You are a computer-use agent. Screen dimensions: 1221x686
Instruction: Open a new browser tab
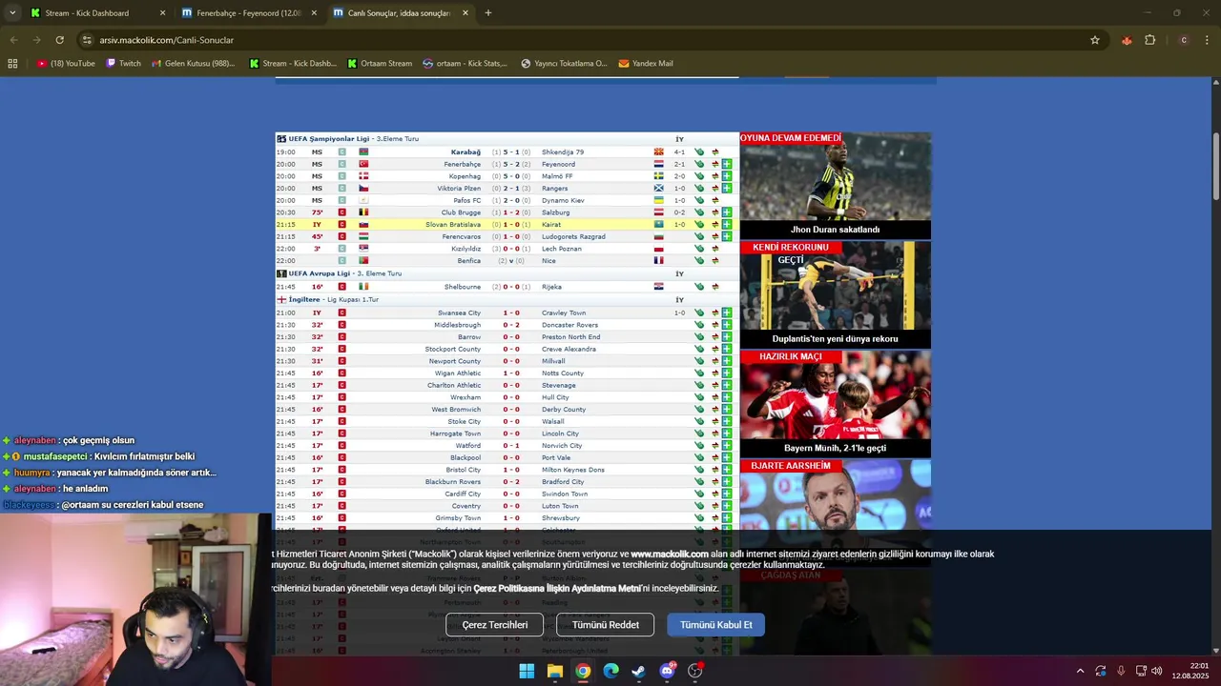pos(488,13)
